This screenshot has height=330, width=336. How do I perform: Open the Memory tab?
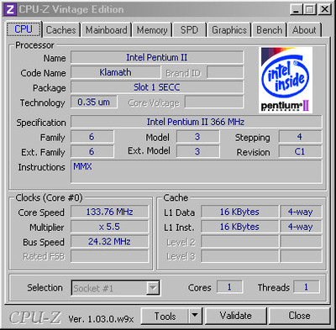[x=152, y=30]
